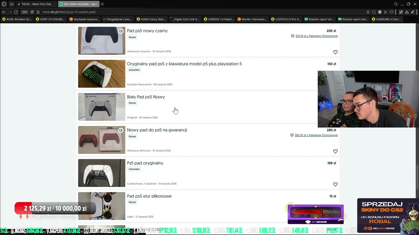The height and width of the screenshot is (235, 419).
Task: Open the search tabs magnifier icon
Action: (x=396, y=4)
